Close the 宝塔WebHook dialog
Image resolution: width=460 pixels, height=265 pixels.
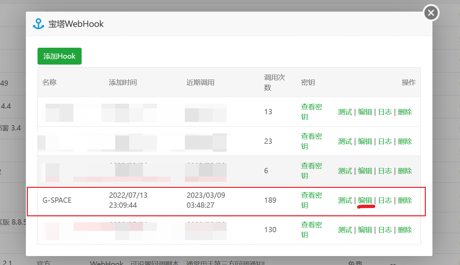[x=431, y=13]
